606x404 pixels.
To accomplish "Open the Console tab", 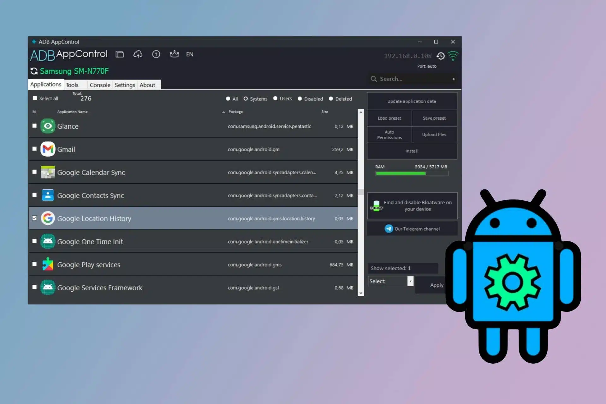I will point(100,85).
